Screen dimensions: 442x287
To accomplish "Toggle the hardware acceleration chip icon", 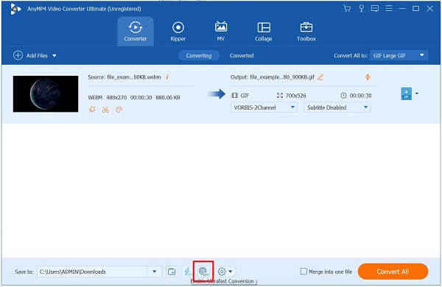I will [x=203, y=272].
